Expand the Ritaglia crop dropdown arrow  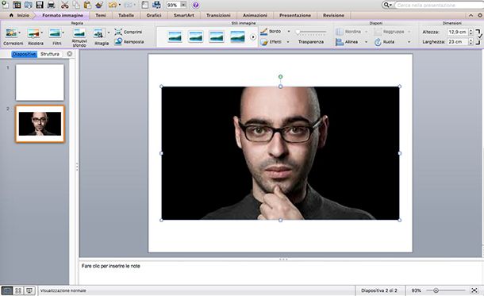coord(109,33)
